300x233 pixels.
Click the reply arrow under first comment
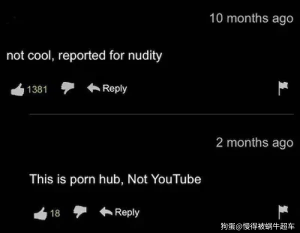tap(93, 88)
